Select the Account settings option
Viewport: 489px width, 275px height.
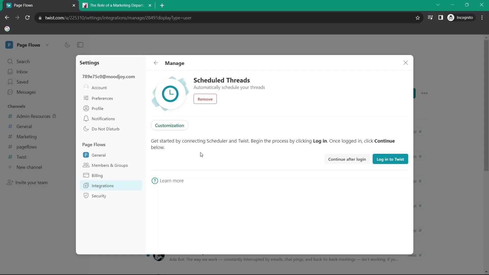tap(99, 88)
